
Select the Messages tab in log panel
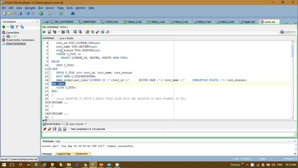(x=47, y=154)
